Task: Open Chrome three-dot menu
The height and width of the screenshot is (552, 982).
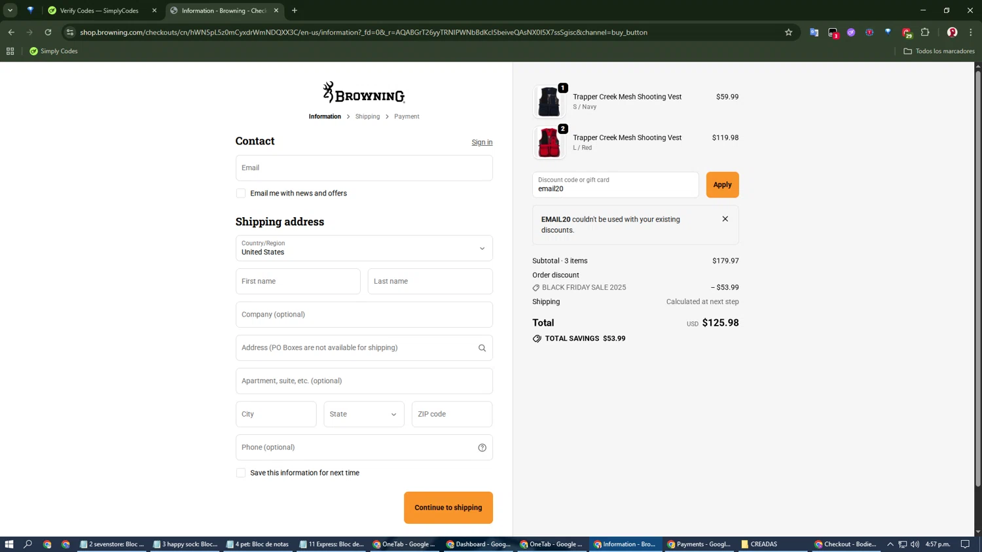Action: pos(971,32)
